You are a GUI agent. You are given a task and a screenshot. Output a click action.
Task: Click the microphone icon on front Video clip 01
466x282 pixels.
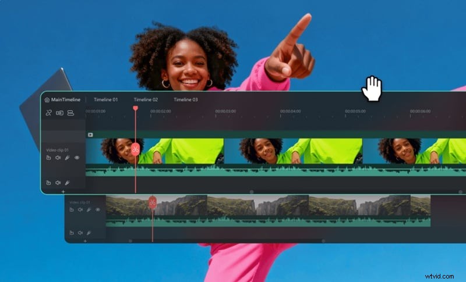(67, 158)
